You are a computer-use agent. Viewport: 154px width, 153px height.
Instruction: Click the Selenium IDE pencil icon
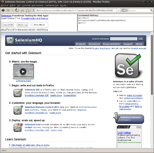pyautogui.click(x=18, y=93)
